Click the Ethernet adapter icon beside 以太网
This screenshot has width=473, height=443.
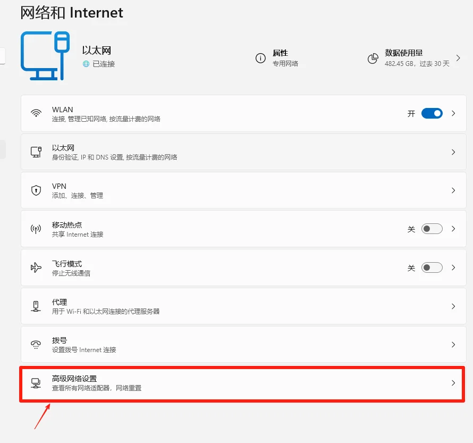36,152
